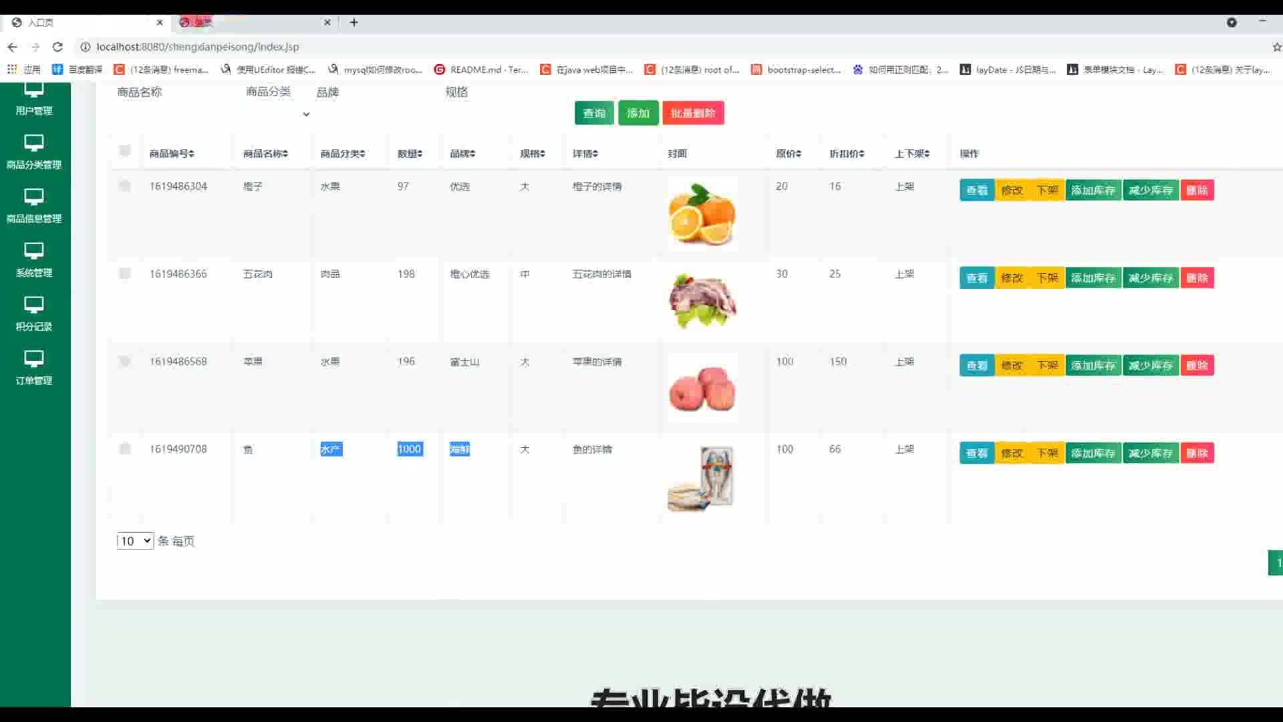
Task: Open 用户管理 sidebar monitor icon
Action: click(33, 90)
